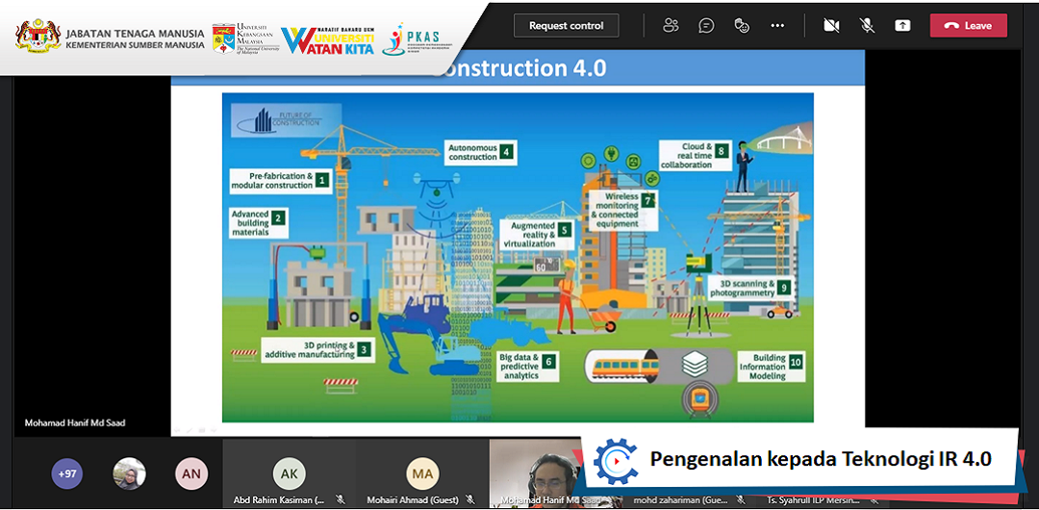Image resolution: width=1039 pixels, height=510 pixels.
Task: Unmute the microphone
Action: pyautogui.click(x=867, y=26)
